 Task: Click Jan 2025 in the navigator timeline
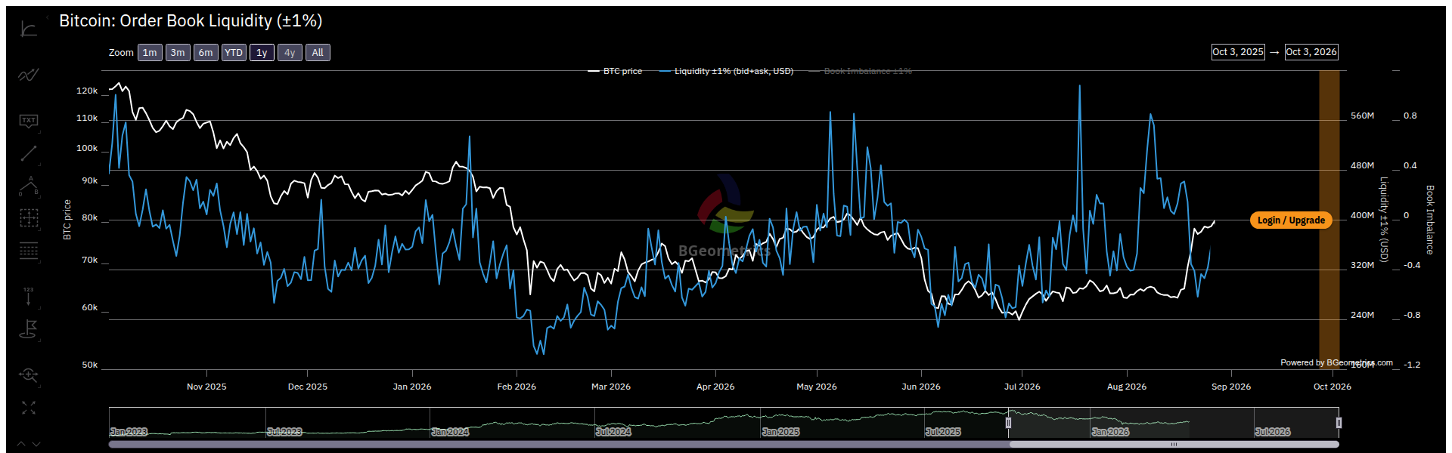(780, 432)
